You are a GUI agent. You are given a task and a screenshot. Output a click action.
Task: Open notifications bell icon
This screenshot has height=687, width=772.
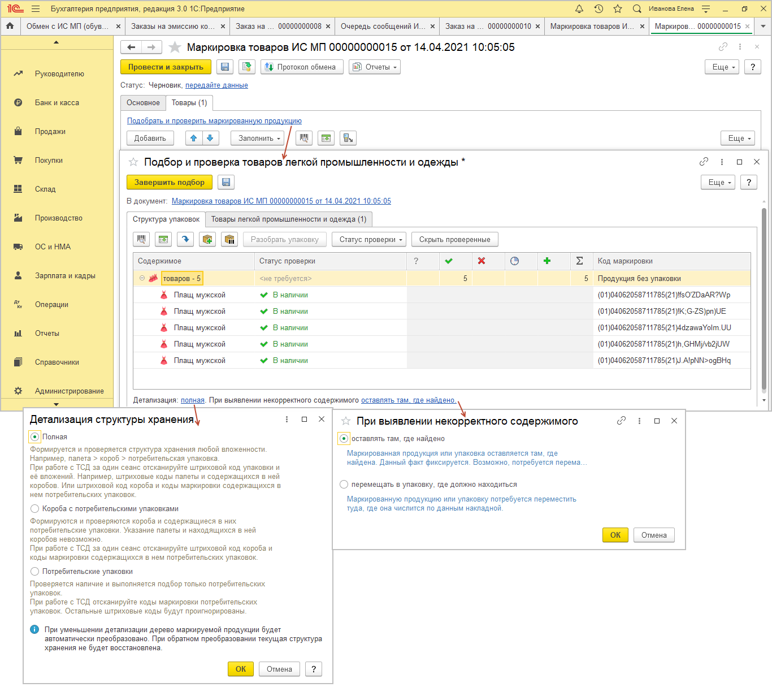coord(579,9)
